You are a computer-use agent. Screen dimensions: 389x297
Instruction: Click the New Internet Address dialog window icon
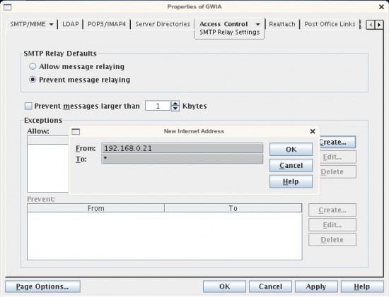click(x=76, y=132)
